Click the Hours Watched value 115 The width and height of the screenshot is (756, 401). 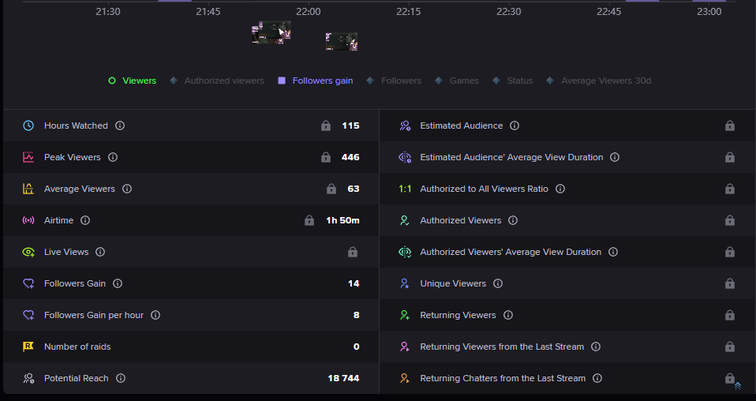pos(351,126)
